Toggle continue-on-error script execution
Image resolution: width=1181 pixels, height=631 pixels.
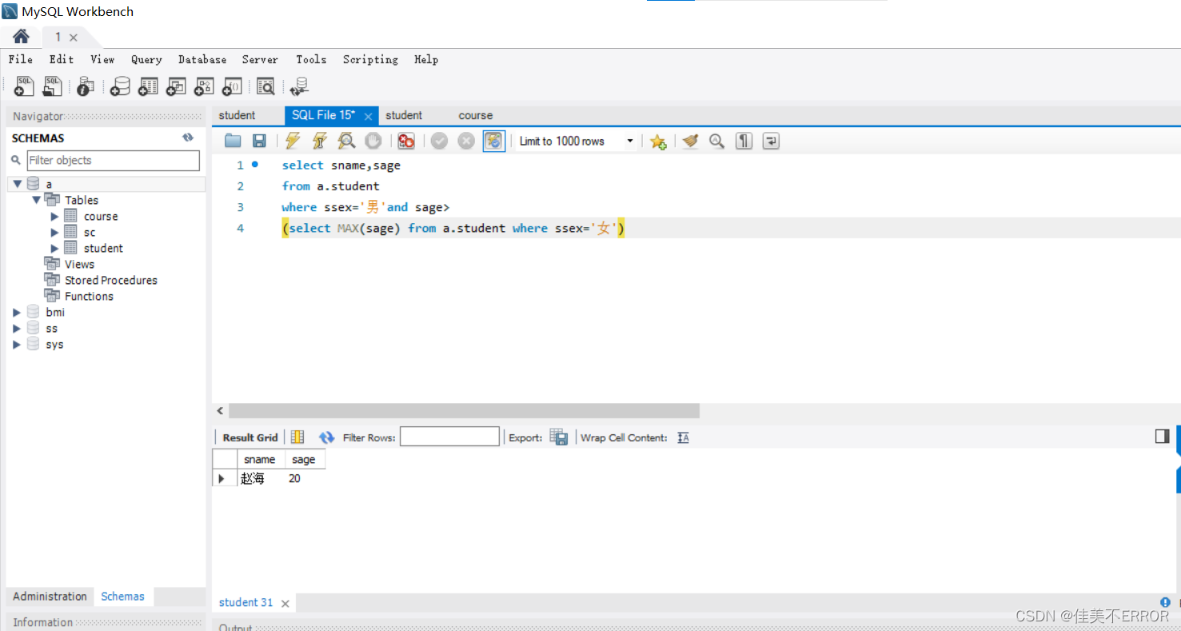click(406, 141)
